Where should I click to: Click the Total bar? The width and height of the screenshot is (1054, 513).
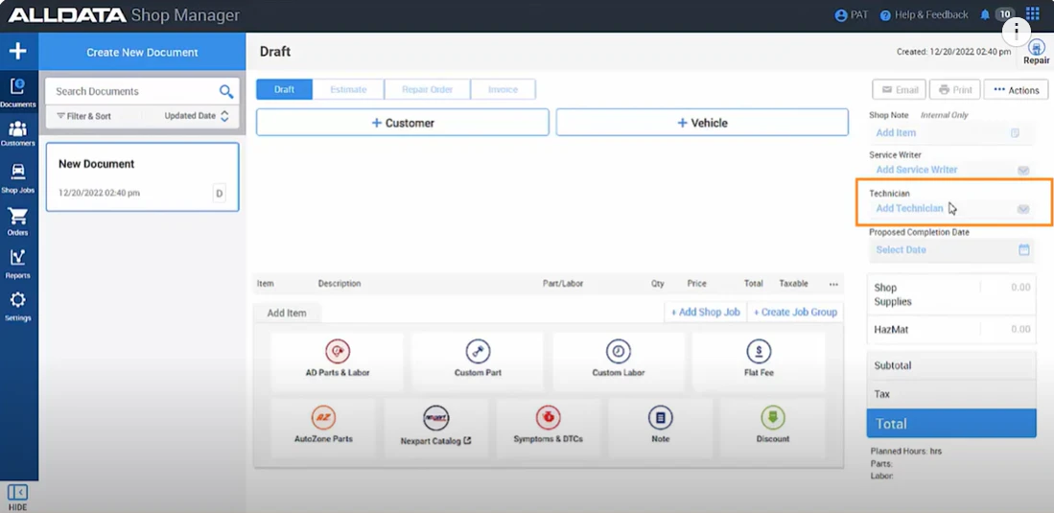[x=951, y=424]
